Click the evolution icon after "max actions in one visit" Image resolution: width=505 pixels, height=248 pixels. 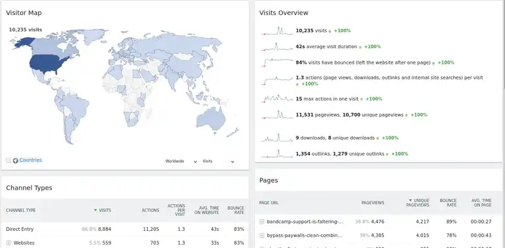coord(361,99)
